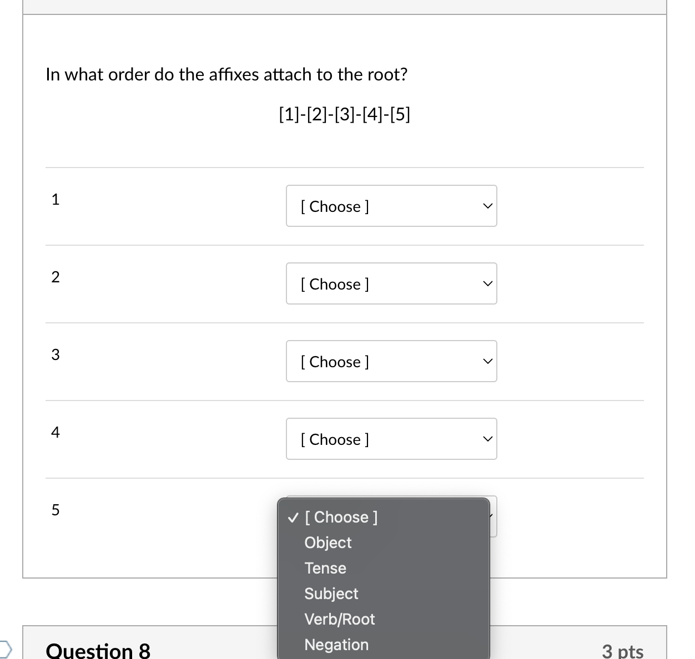Click the chevron on blank 1's selector

pos(487,206)
